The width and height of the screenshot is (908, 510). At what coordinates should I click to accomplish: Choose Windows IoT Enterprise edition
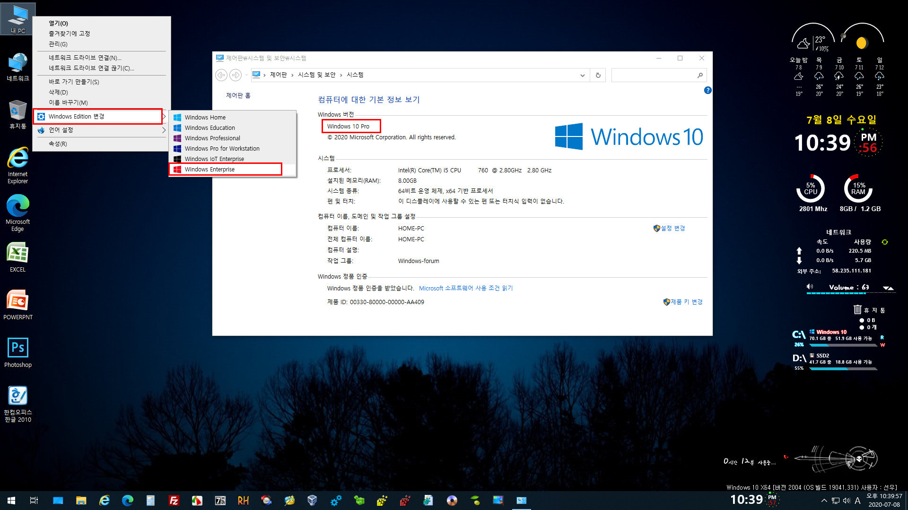click(233, 159)
